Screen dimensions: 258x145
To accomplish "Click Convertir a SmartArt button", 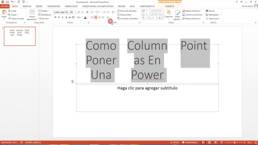I will coord(128,19).
